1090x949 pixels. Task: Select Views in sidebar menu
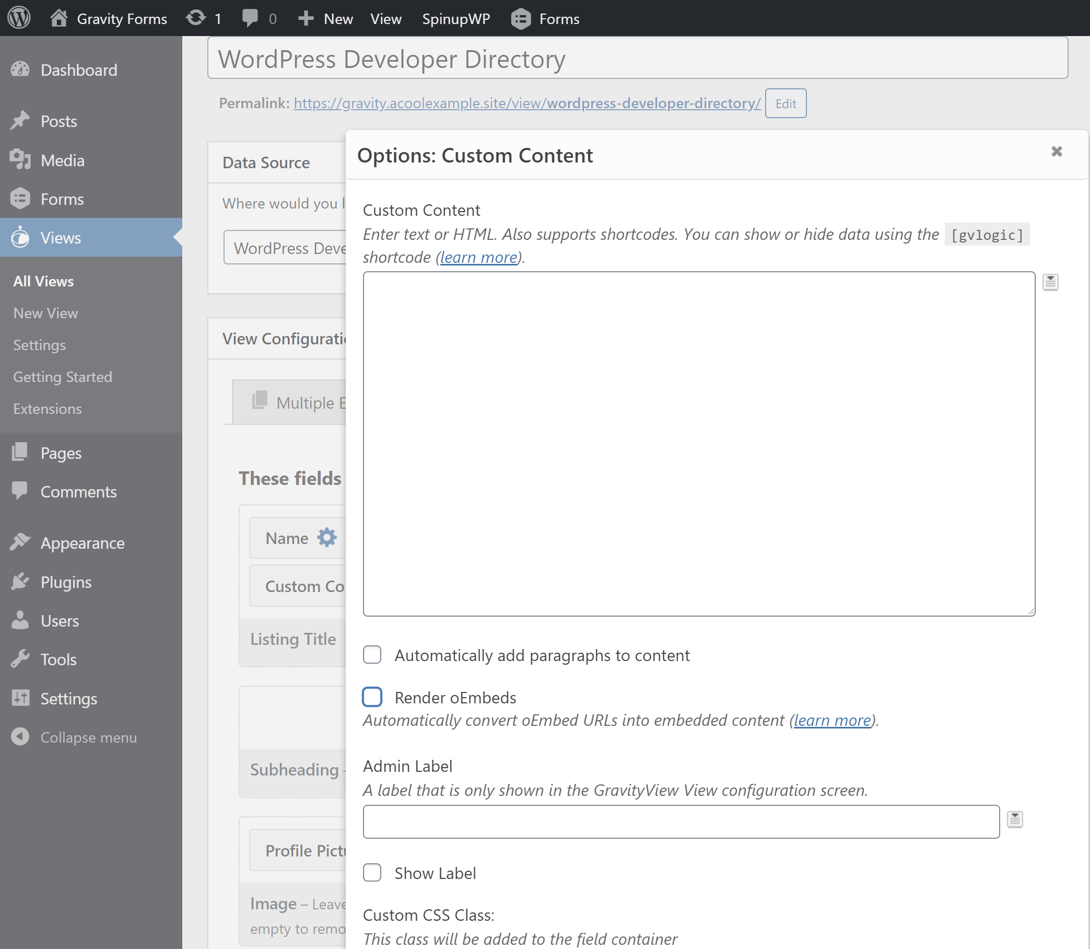pyautogui.click(x=91, y=237)
